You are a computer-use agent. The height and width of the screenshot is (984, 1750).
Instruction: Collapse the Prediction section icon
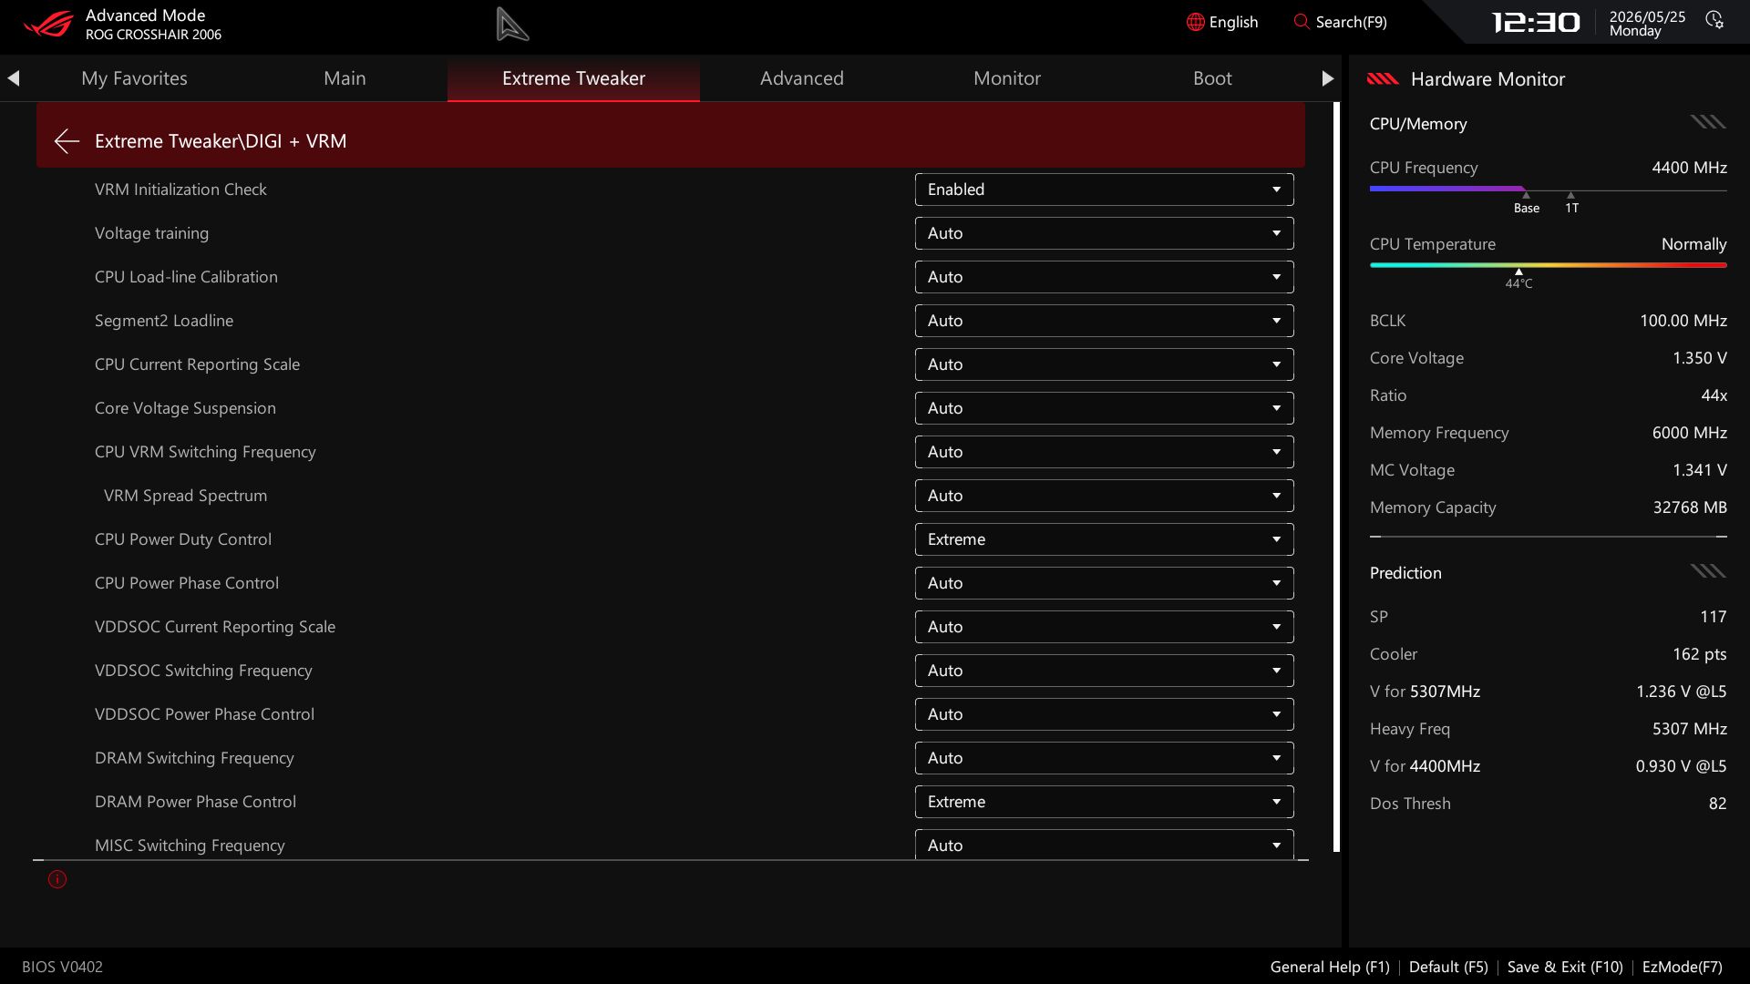(1708, 571)
